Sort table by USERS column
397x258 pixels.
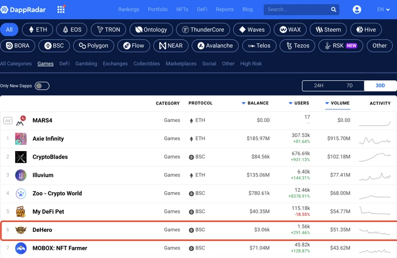pos(299,103)
